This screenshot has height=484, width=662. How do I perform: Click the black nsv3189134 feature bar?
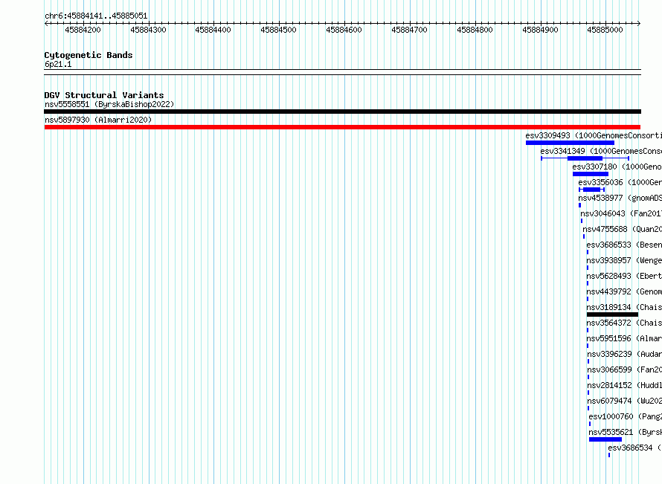(613, 314)
